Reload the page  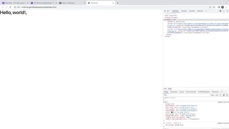[x=10, y=7]
